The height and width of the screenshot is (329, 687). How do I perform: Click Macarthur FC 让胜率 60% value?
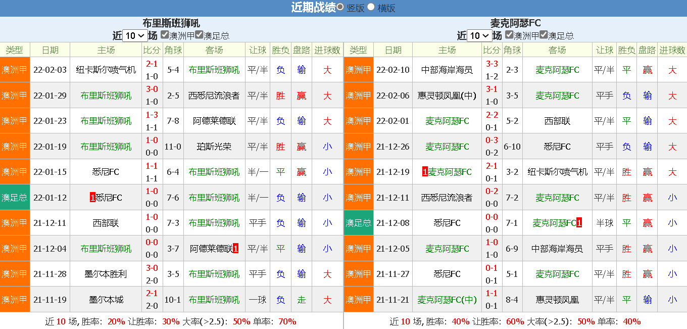click(x=515, y=321)
